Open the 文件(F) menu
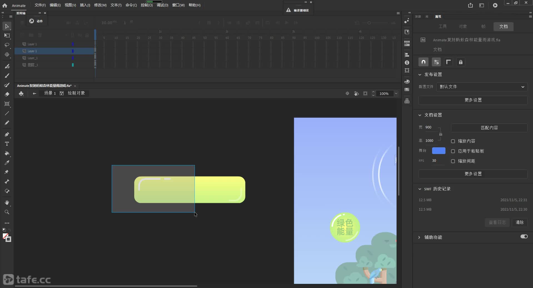Screen dimensions: 533x288 pos(40,5)
